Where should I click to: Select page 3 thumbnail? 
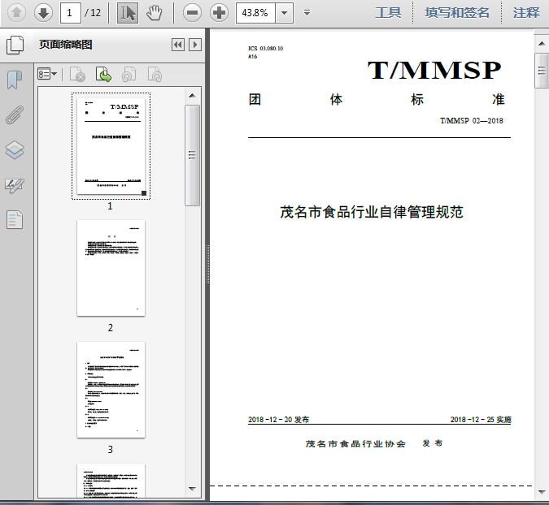point(111,390)
